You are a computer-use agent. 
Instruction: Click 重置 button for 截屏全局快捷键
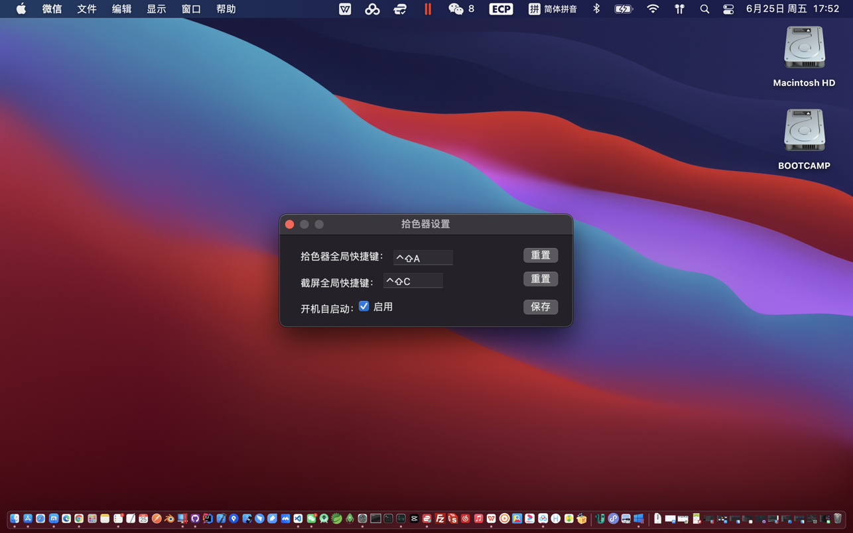[x=541, y=279]
